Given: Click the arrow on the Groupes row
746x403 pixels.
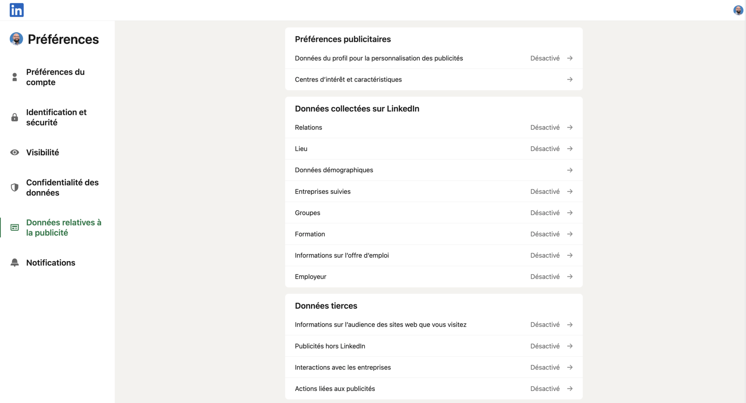Looking at the screenshot, I should coord(570,213).
